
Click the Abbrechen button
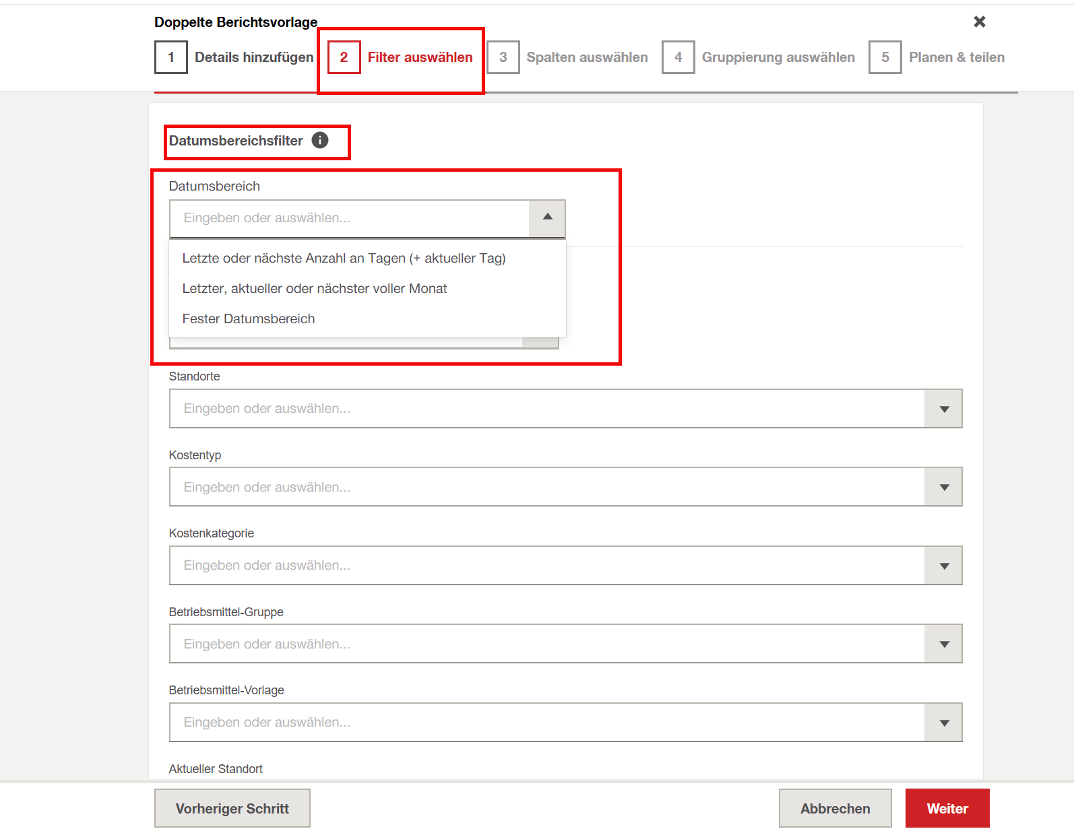tap(835, 808)
